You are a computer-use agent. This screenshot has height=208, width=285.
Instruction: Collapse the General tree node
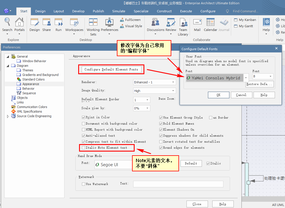click(x=8, y=57)
